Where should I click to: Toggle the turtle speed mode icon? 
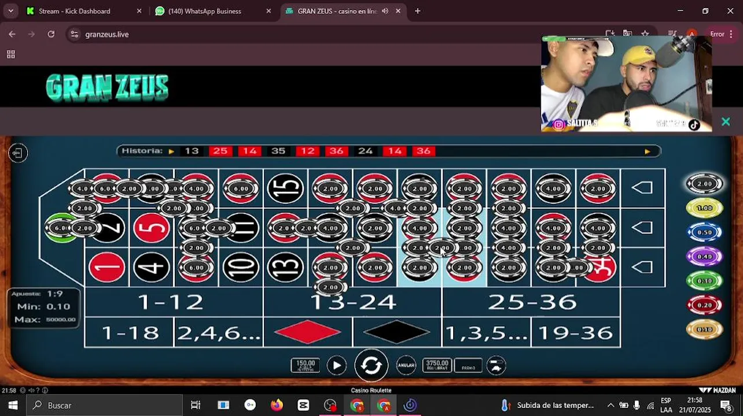point(496,365)
